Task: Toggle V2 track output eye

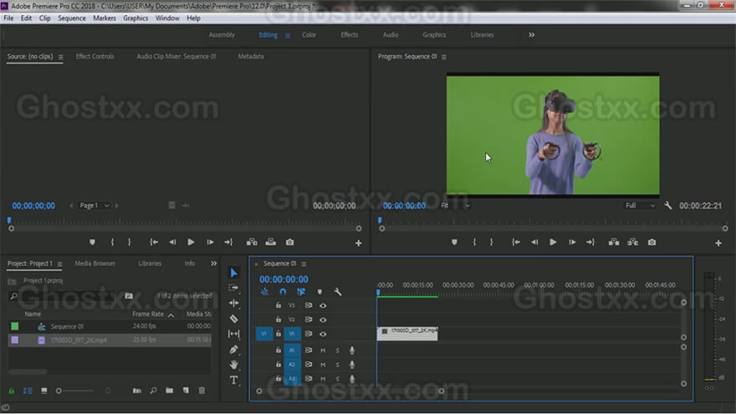Action: tap(323, 319)
